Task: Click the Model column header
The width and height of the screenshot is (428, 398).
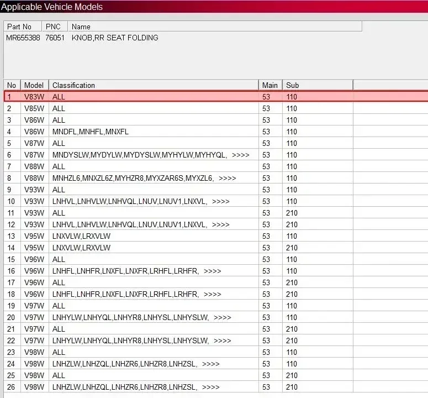Action: pos(35,85)
